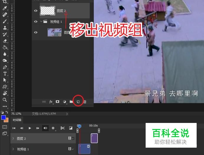Open the blue video clip's options arrow
Screen dimensions: 204x155
coord(88,146)
